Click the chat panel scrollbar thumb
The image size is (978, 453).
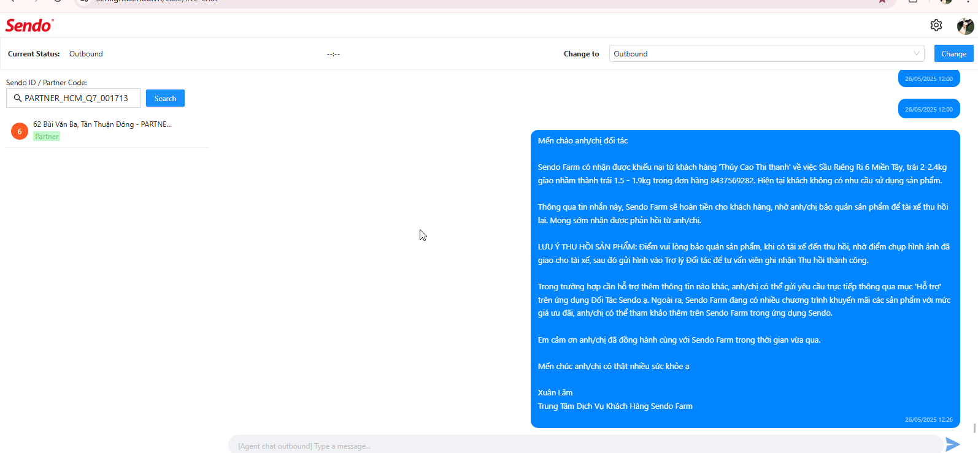coord(974,427)
